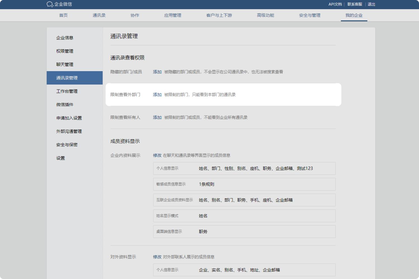Screen dimensions: 419x279
Task: Select the 首页 navigation tab
Action: coord(63,15)
